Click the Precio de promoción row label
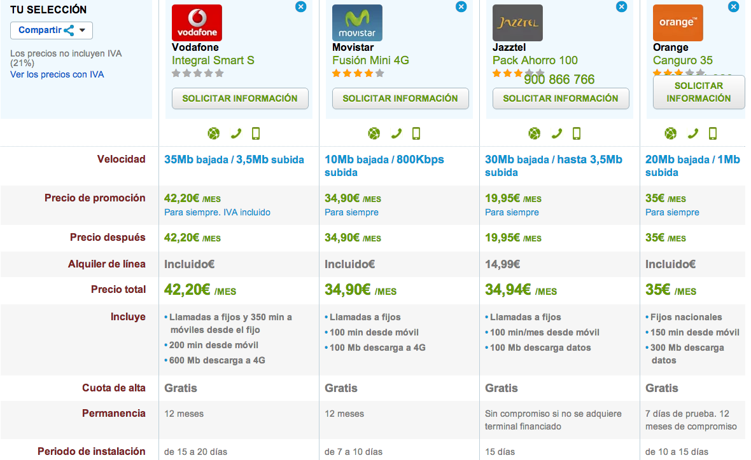Screen dimensions: 751x460 (x=95, y=198)
